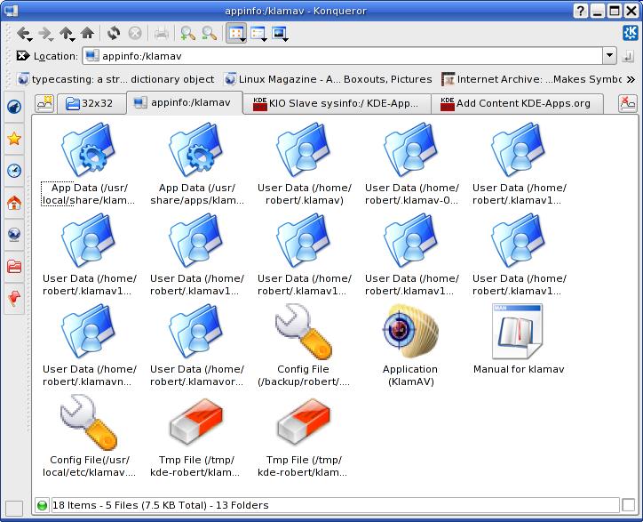Open App Data (/usr/local/share/klam... folder
The image size is (643, 522).
pyautogui.click(x=89, y=164)
